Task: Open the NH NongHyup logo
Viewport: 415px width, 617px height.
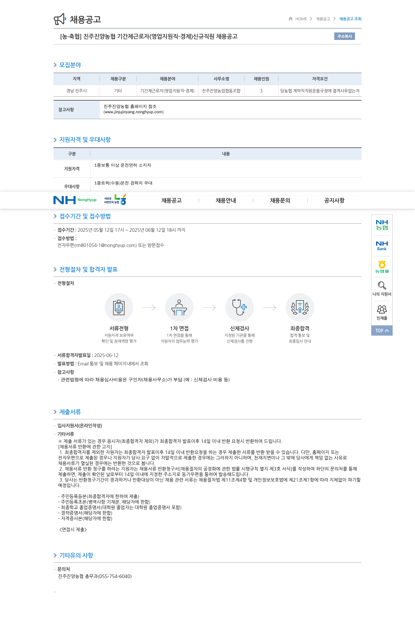Action: [75, 200]
